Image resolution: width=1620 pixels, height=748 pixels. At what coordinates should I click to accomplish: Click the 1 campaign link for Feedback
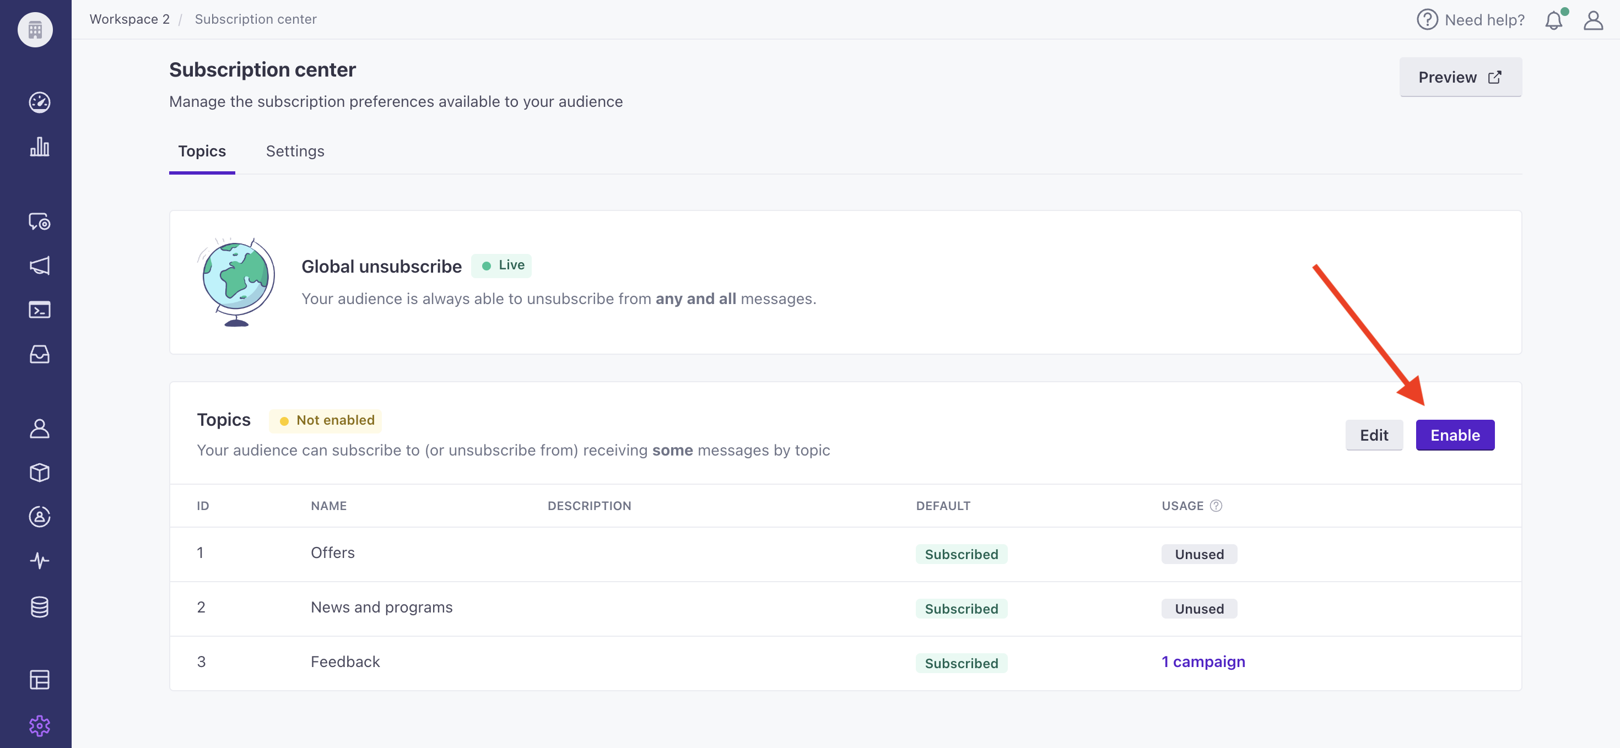(1202, 661)
